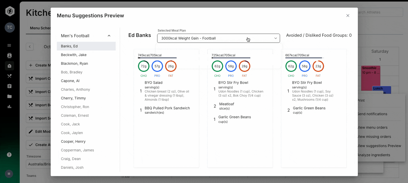
Task: Click the 667kcal/705kcal calorie progress bar
Action: (305, 58)
